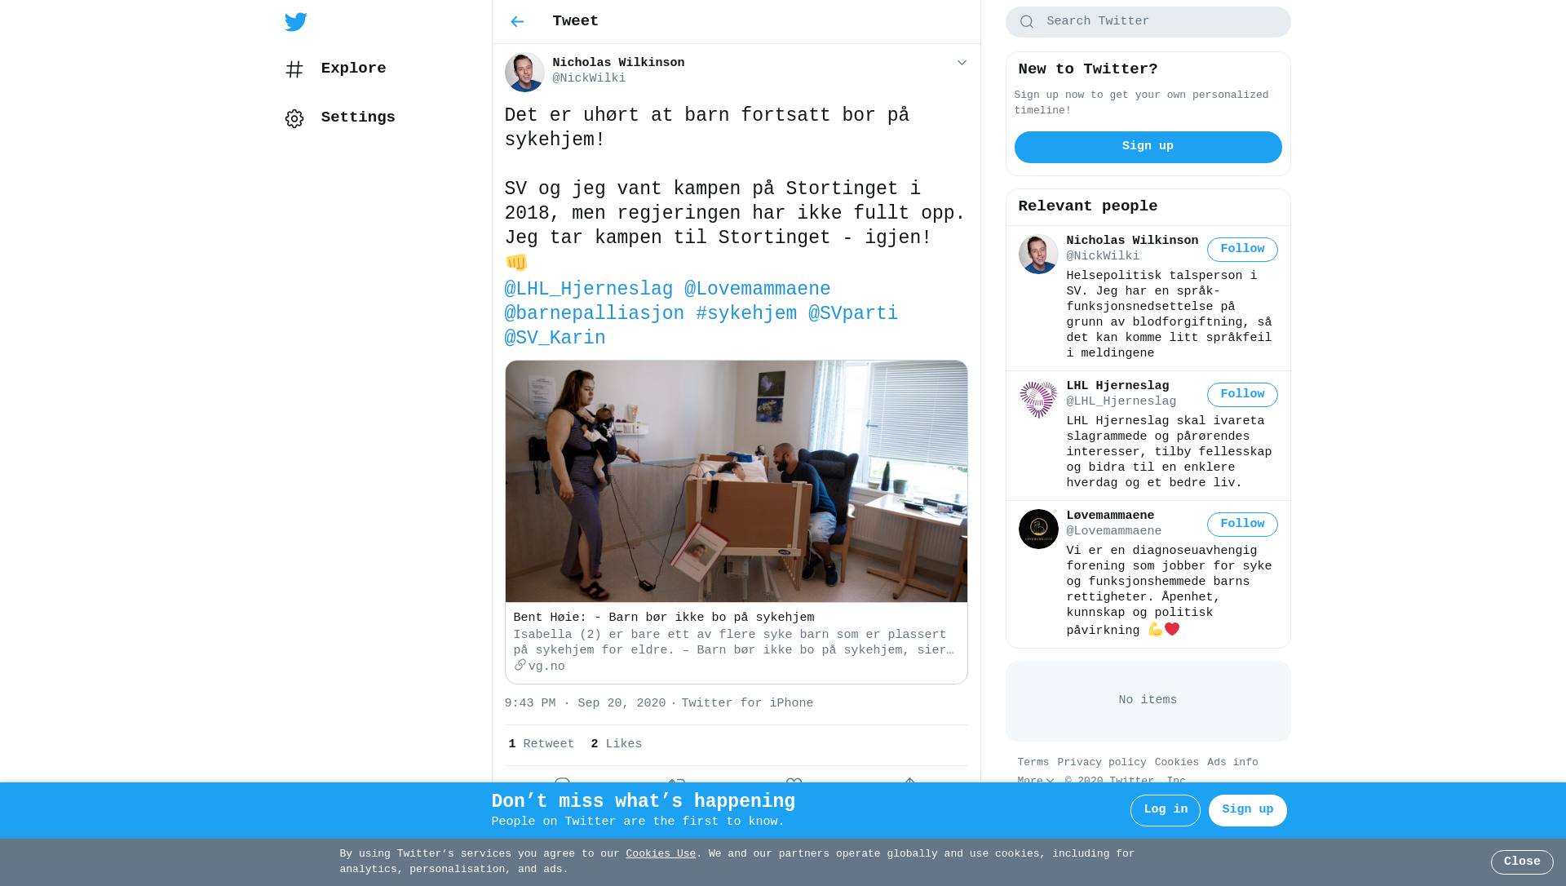Go back using the arrow icon
This screenshot has height=886, width=1566.
point(517,22)
